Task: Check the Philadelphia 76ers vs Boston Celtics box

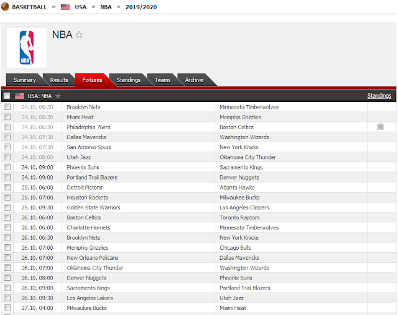Action: pos(7,127)
